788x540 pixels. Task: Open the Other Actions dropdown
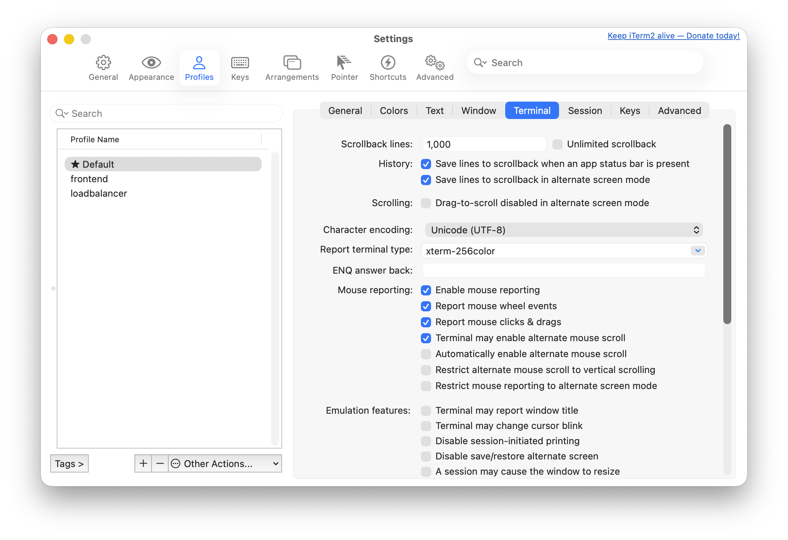[x=225, y=463]
